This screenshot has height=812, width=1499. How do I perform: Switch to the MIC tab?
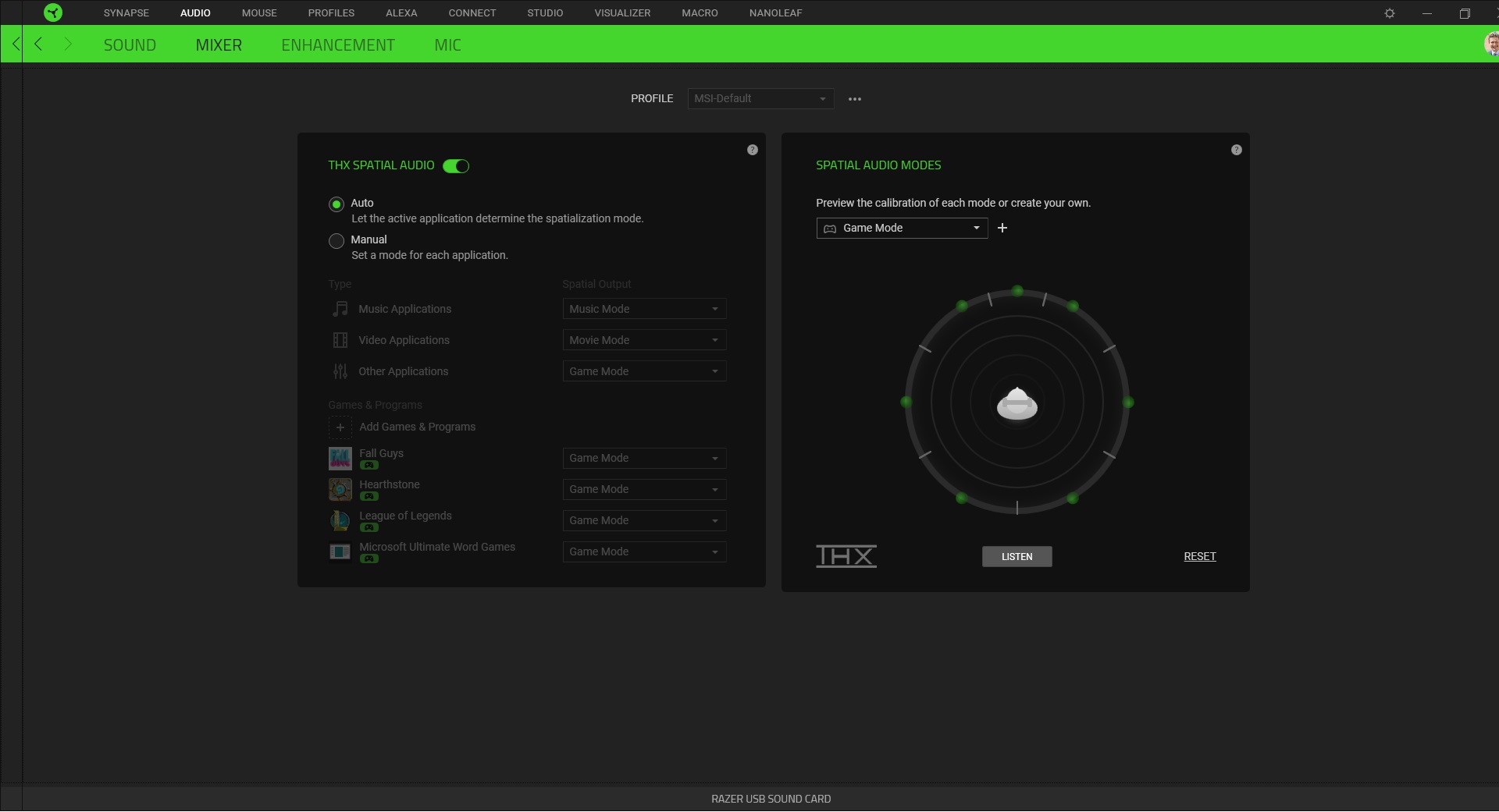coord(447,45)
